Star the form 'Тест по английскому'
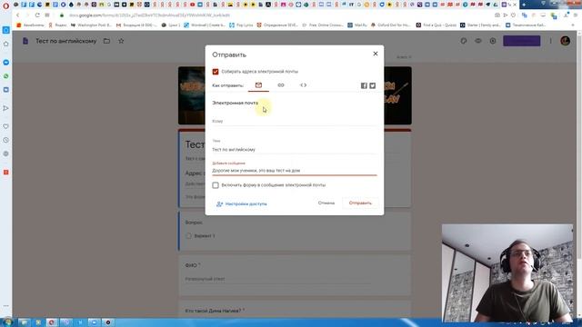The image size is (582, 327). point(121,41)
